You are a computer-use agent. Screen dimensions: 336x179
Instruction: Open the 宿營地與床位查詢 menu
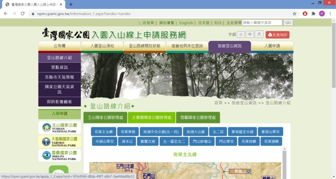tap(187, 46)
